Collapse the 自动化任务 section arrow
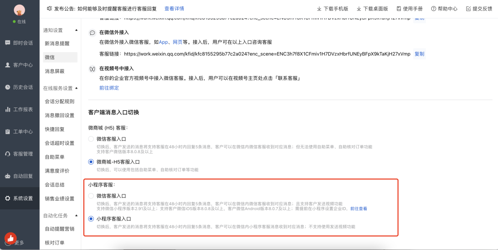The image size is (498, 250). click(76, 215)
